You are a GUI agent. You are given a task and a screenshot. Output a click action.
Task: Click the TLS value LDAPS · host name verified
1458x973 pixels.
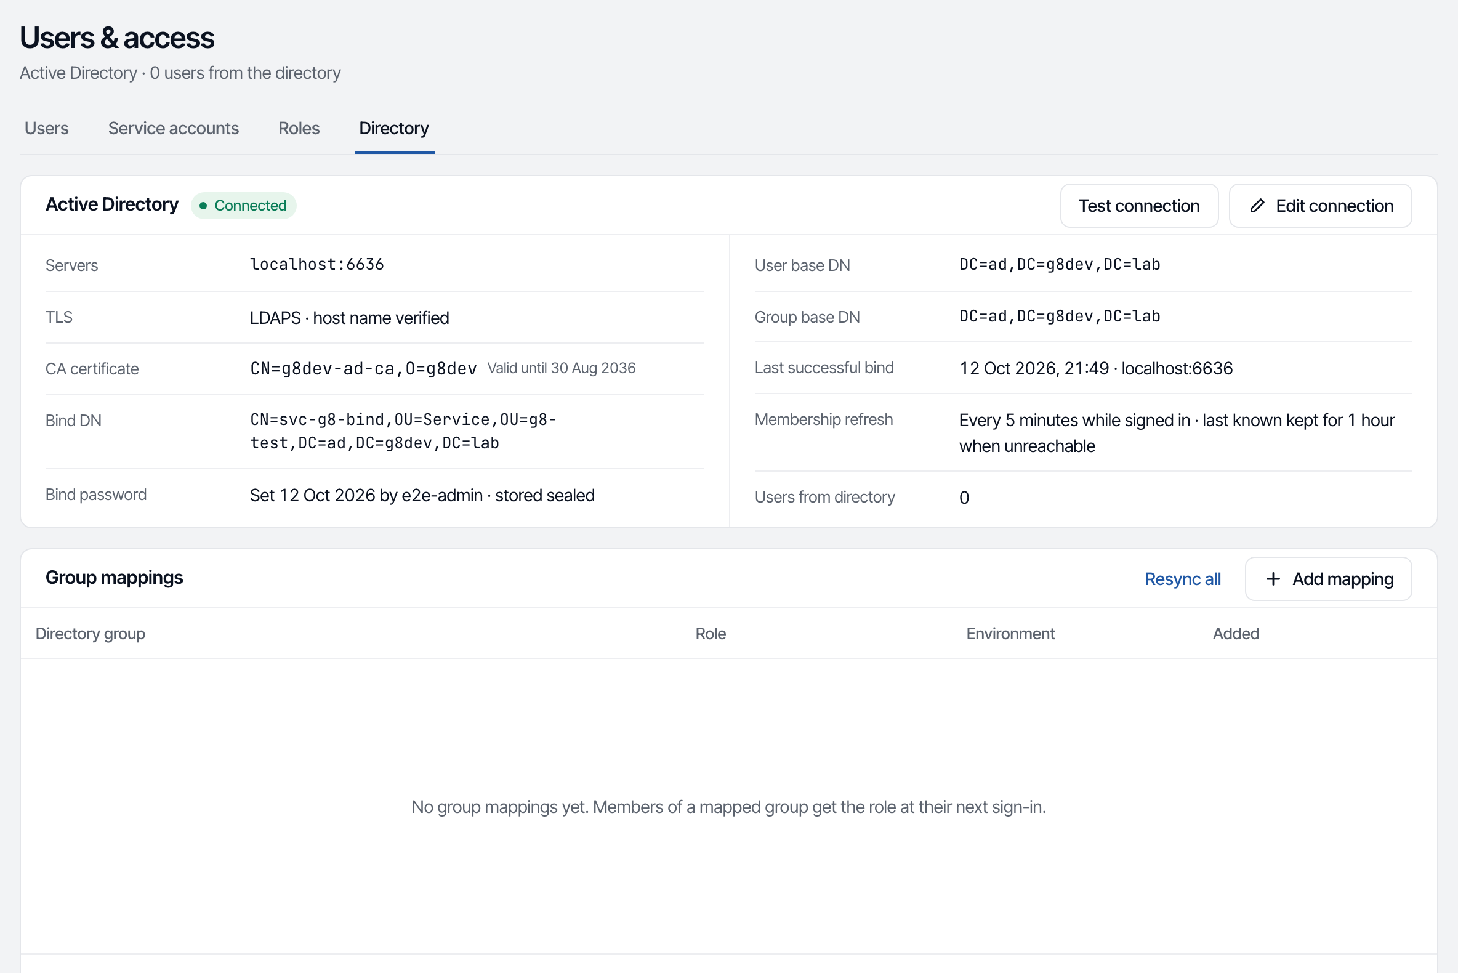[x=348, y=318]
